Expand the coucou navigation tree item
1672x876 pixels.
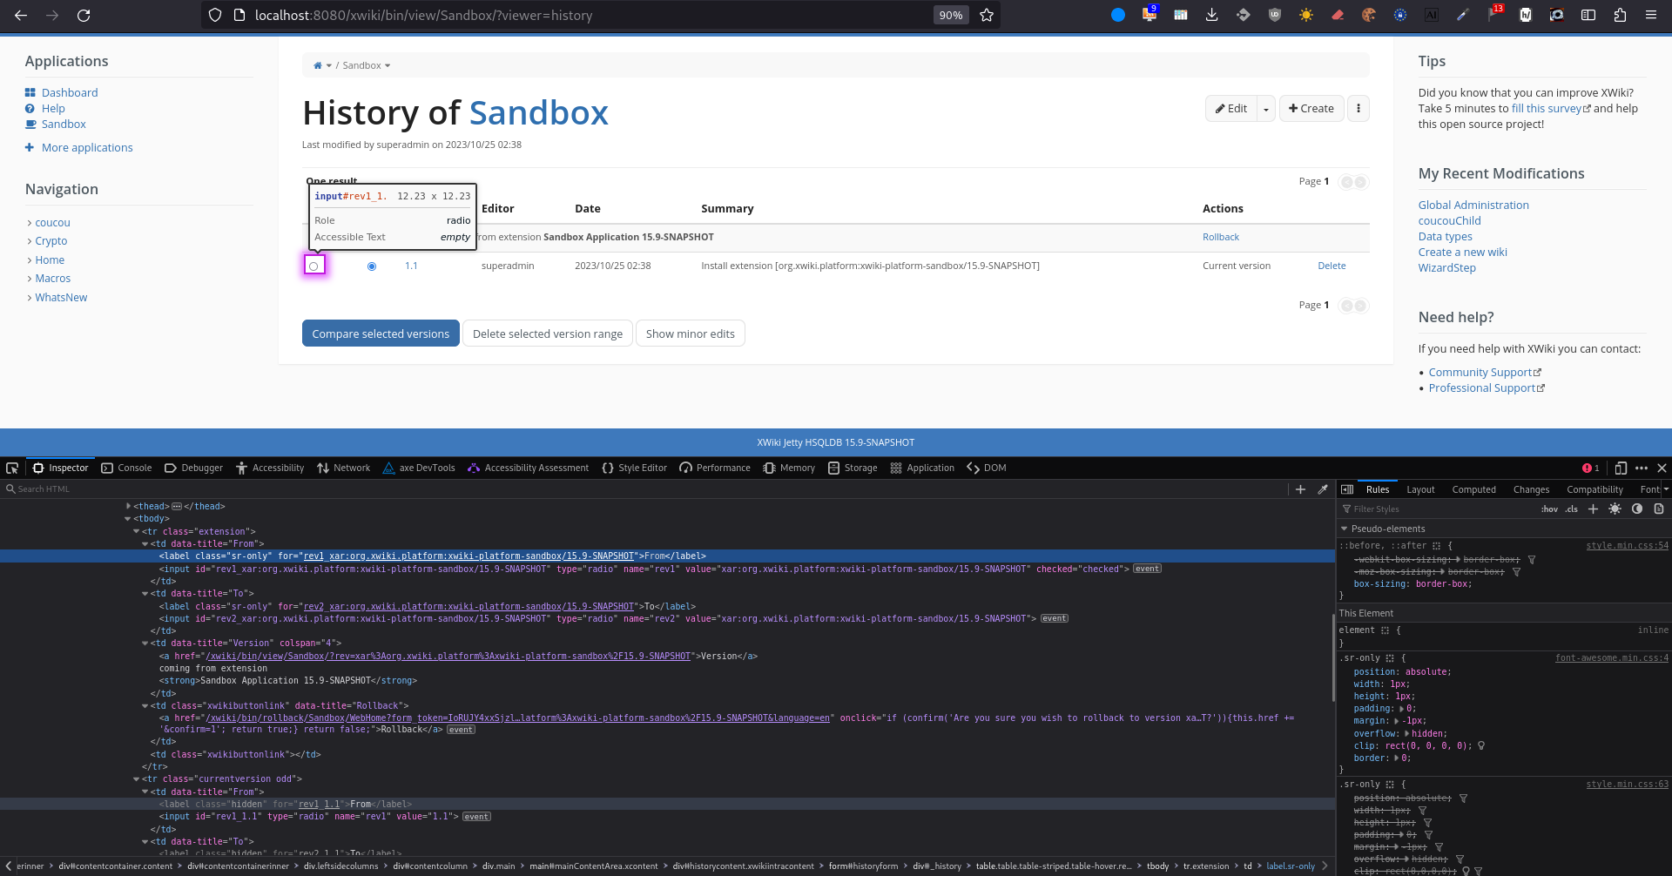pos(30,223)
